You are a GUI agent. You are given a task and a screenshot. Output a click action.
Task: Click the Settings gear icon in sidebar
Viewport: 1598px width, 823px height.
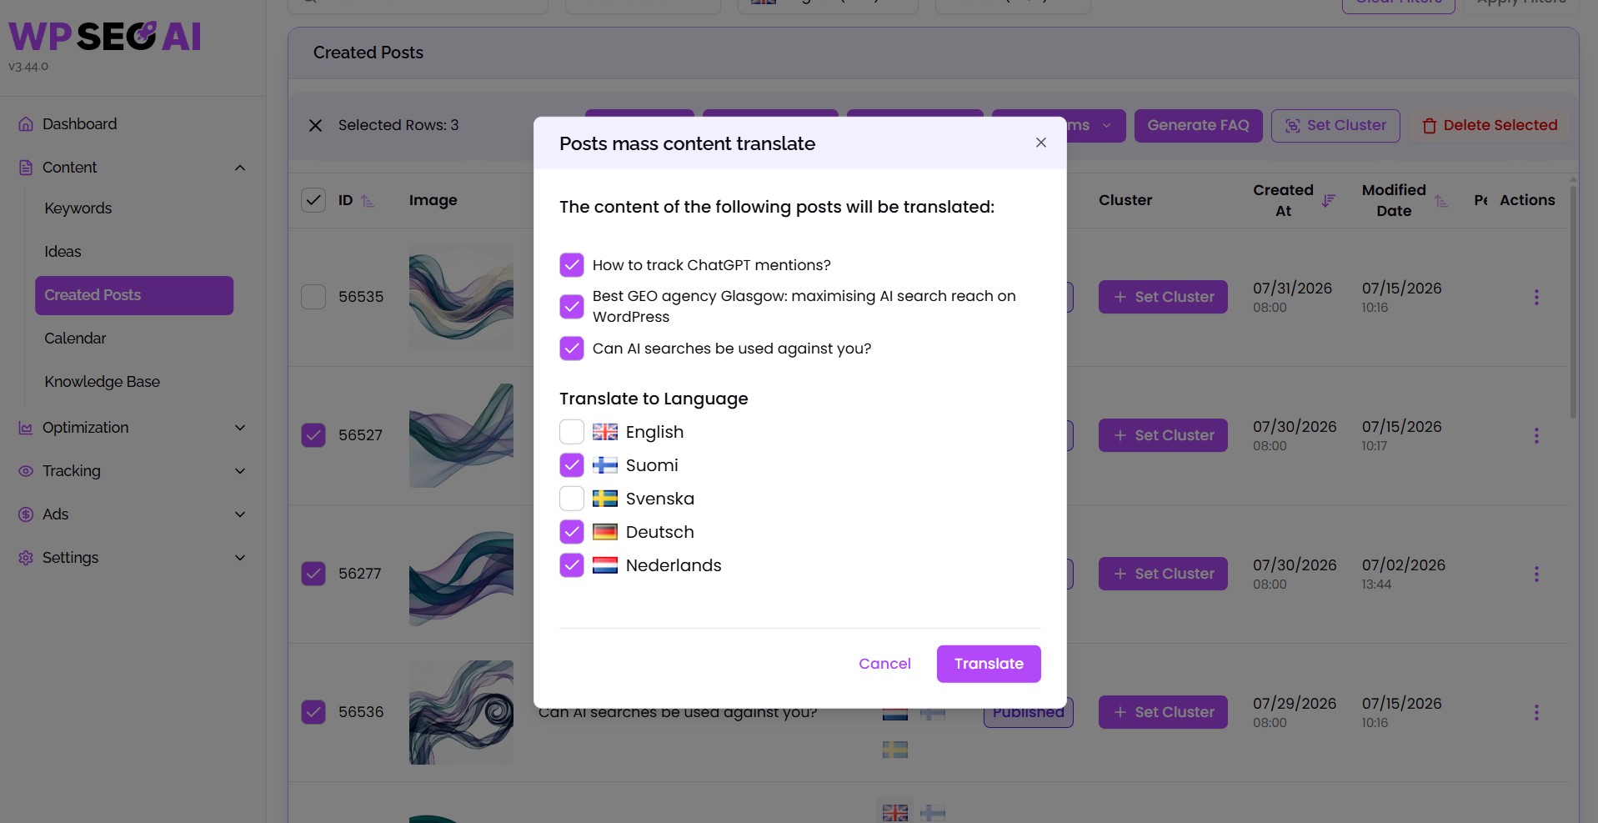pyautogui.click(x=26, y=558)
